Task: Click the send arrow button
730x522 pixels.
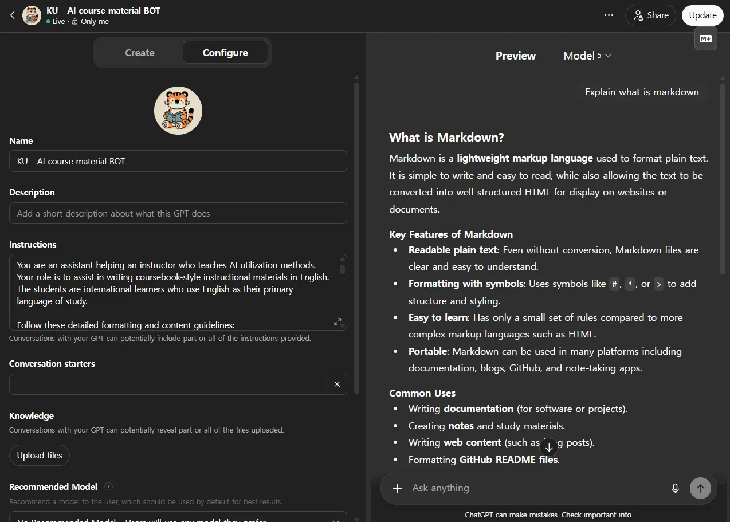Action: (x=700, y=488)
